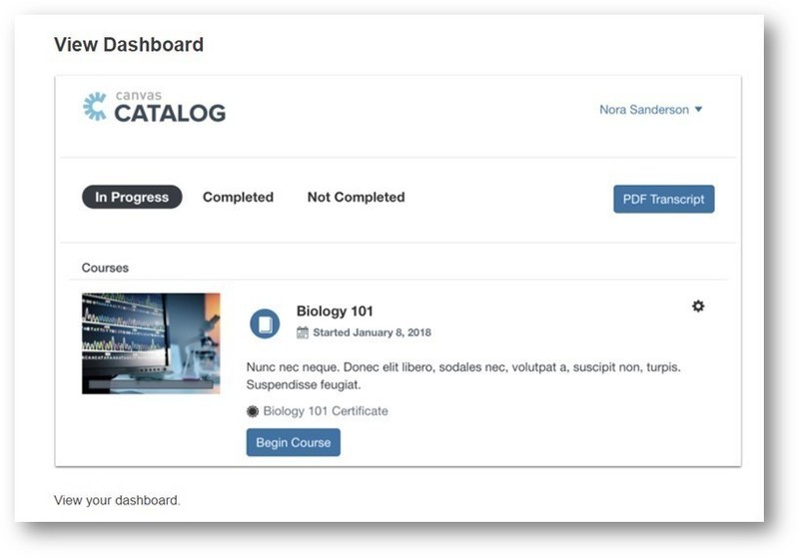This screenshot has width=799, height=557.
Task: Click the certificate badge icon
Action: pos(253,411)
